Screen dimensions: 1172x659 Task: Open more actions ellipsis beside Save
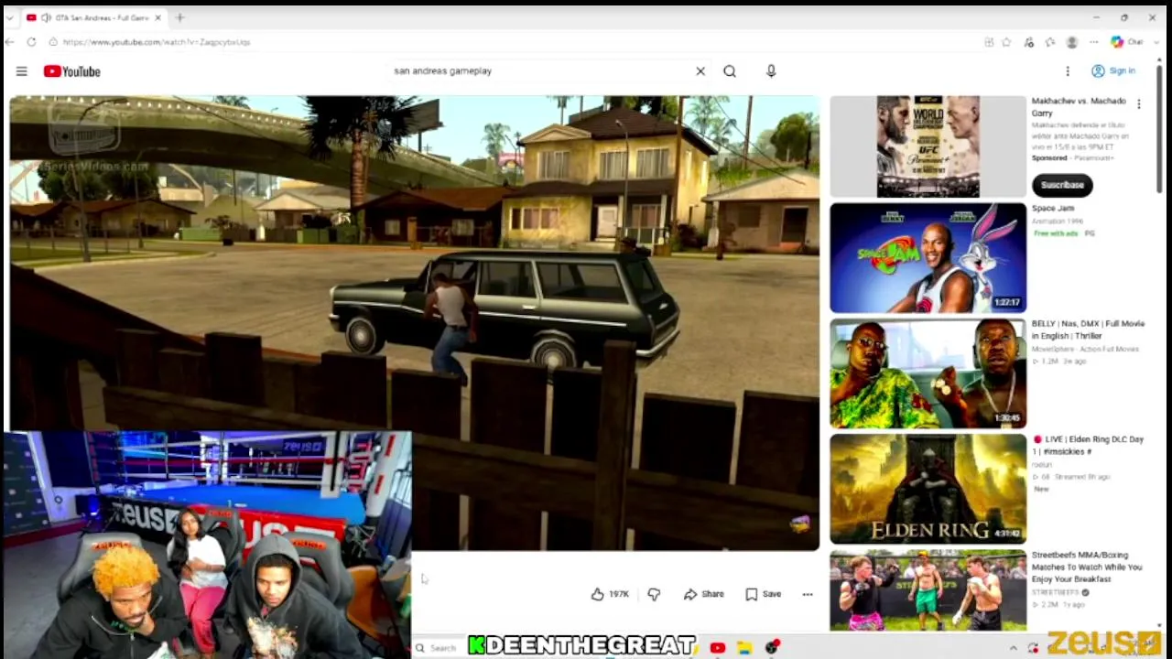[808, 594]
